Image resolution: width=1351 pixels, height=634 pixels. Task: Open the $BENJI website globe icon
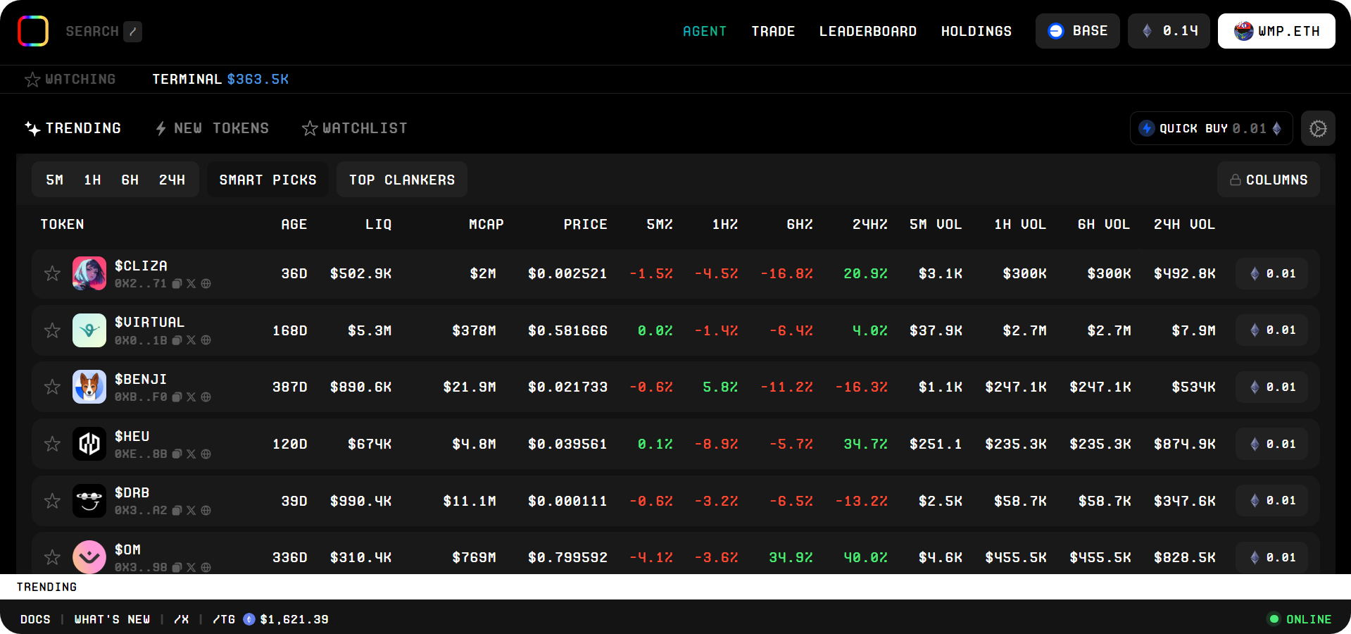[206, 397]
